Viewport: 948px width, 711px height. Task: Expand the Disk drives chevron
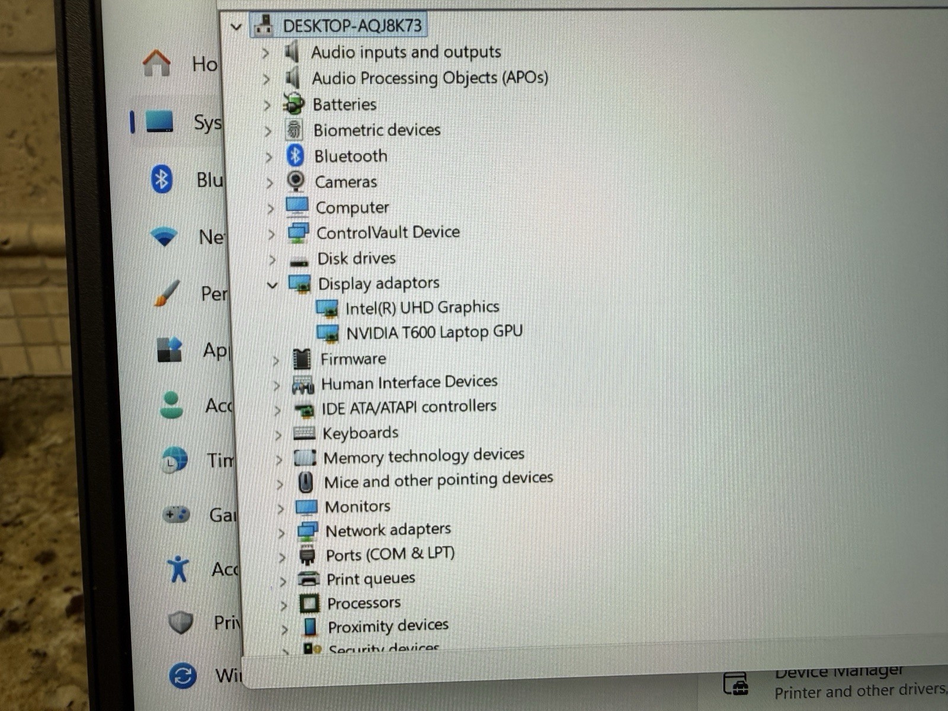[272, 260]
